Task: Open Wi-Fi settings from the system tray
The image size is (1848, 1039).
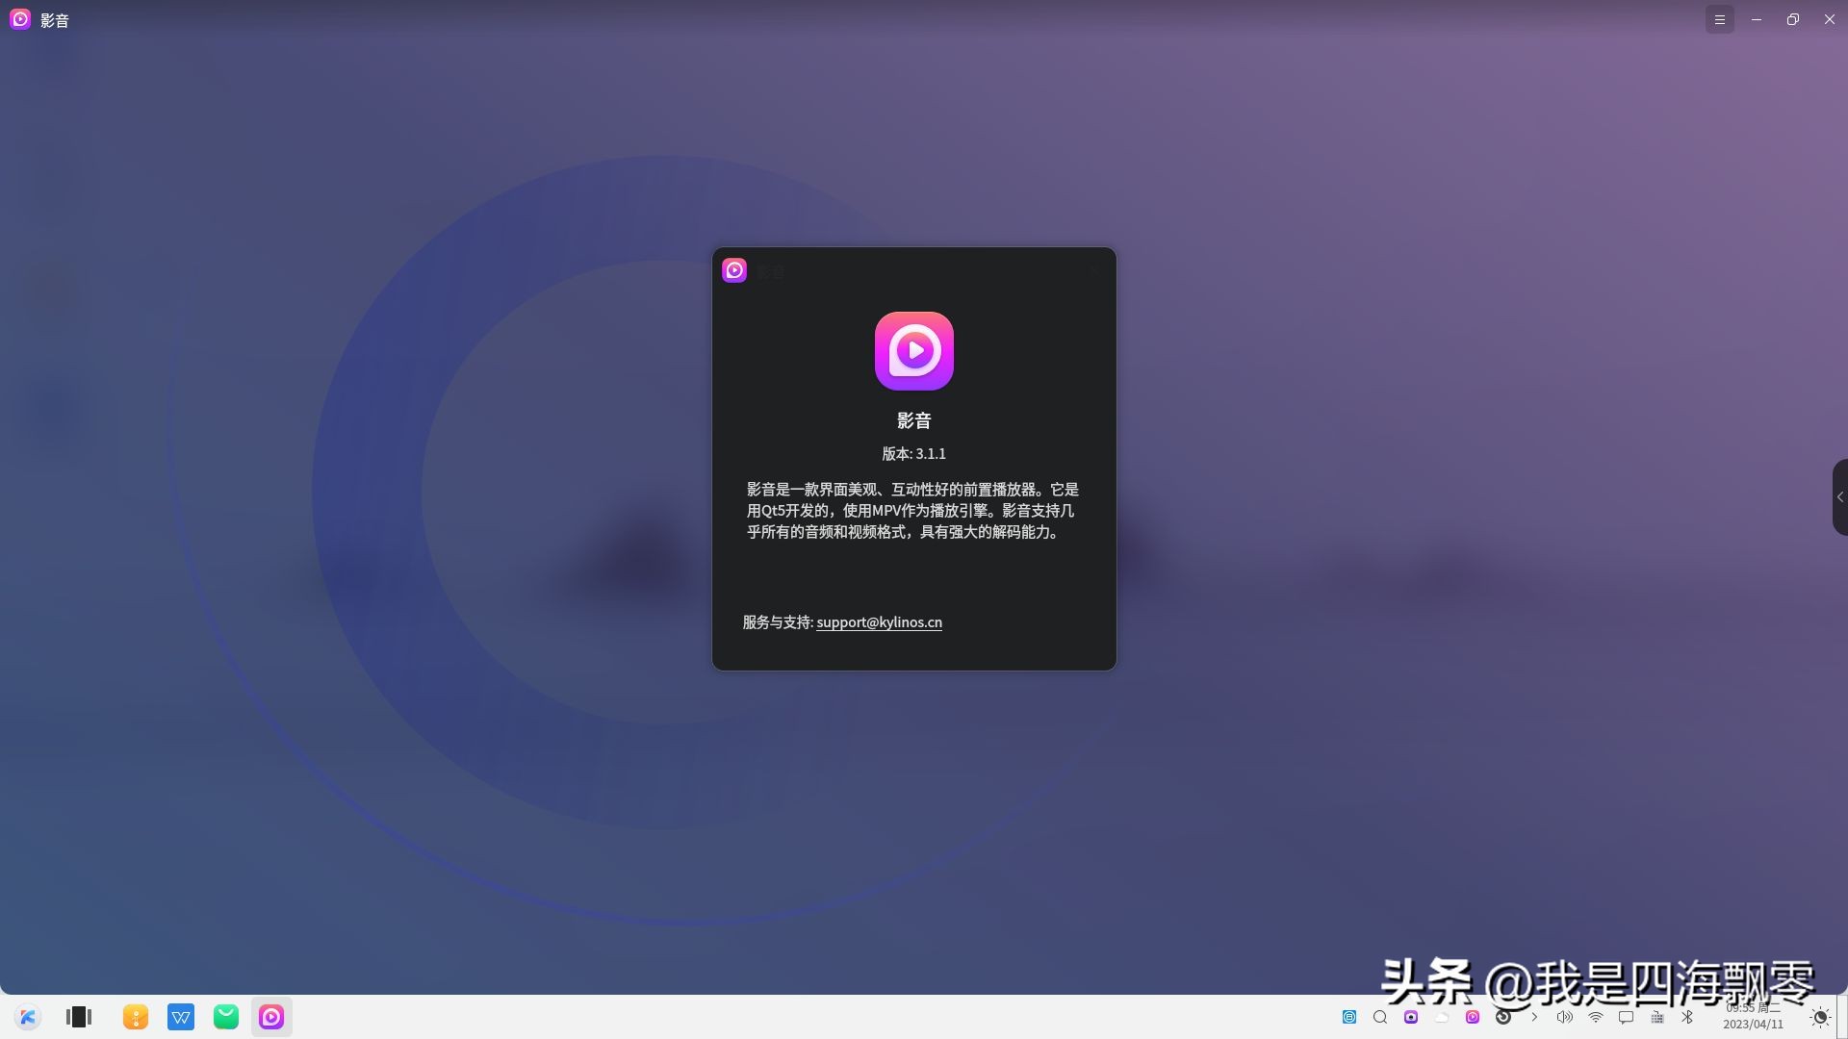Action: pyautogui.click(x=1596, y=1017)
